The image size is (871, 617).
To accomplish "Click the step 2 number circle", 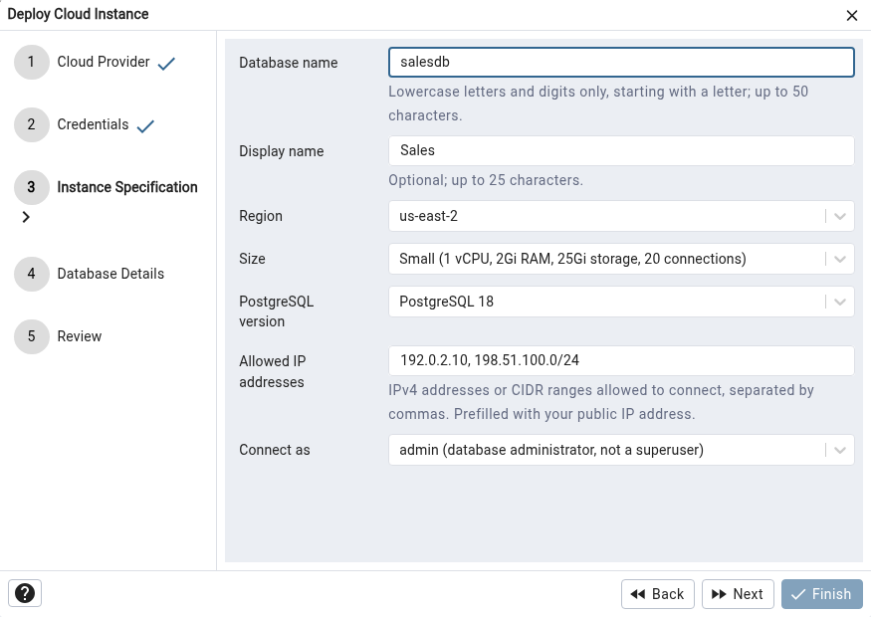I will (32, 124).
